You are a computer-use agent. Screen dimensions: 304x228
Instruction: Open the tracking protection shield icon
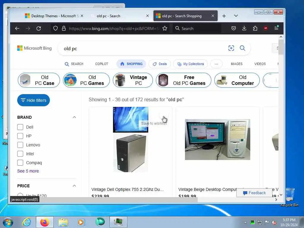[56, 28]
